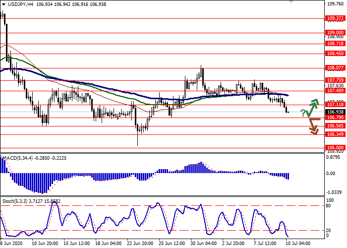Screen dimensions: 347x248
Task: Select the 108.077 horizontal level label
Action: click(x=335, y=68)
